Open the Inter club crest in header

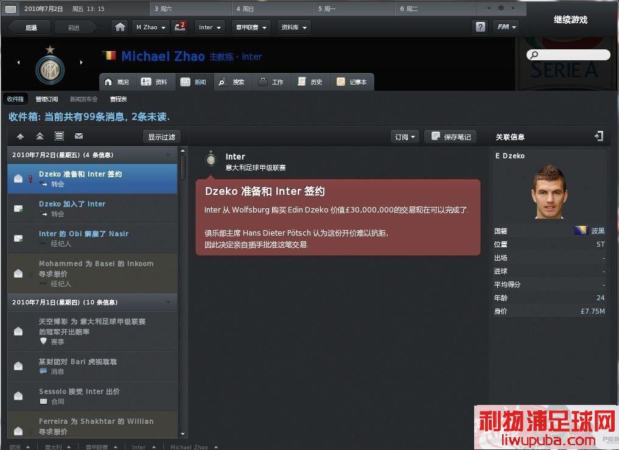pos(50,65)
